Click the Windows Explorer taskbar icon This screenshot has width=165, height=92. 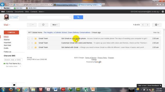point(33,90)
